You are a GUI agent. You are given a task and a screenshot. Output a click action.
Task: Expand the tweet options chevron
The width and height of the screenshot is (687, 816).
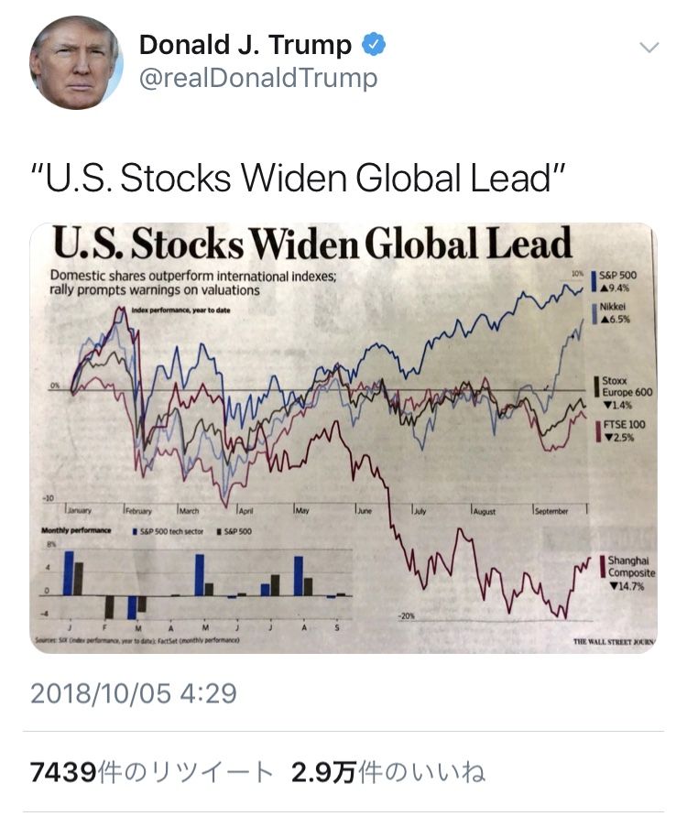click(649, 48)
